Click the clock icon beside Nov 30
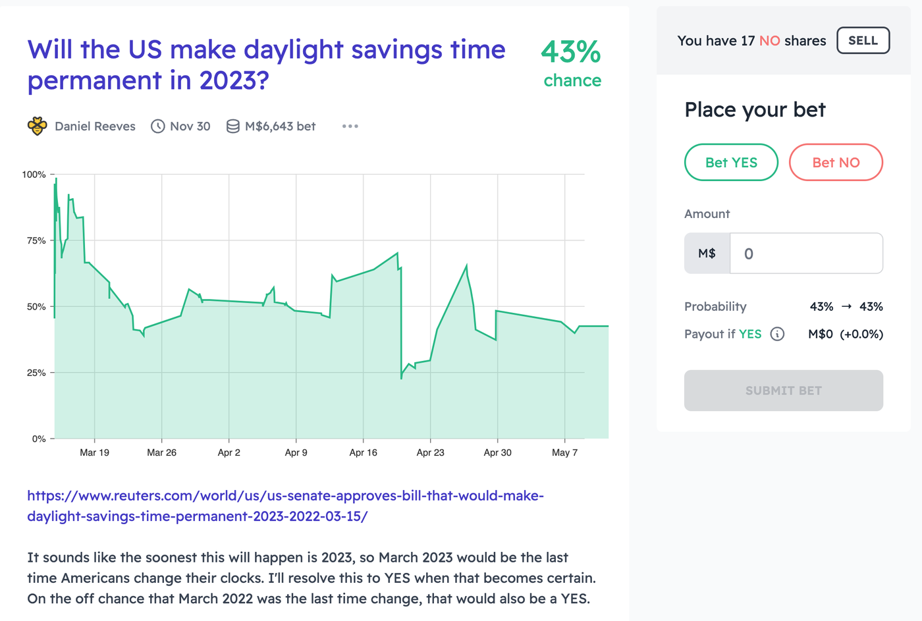 (158, 126)
